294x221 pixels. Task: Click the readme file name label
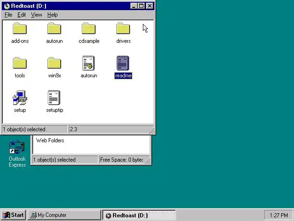(x=124, y=76)
